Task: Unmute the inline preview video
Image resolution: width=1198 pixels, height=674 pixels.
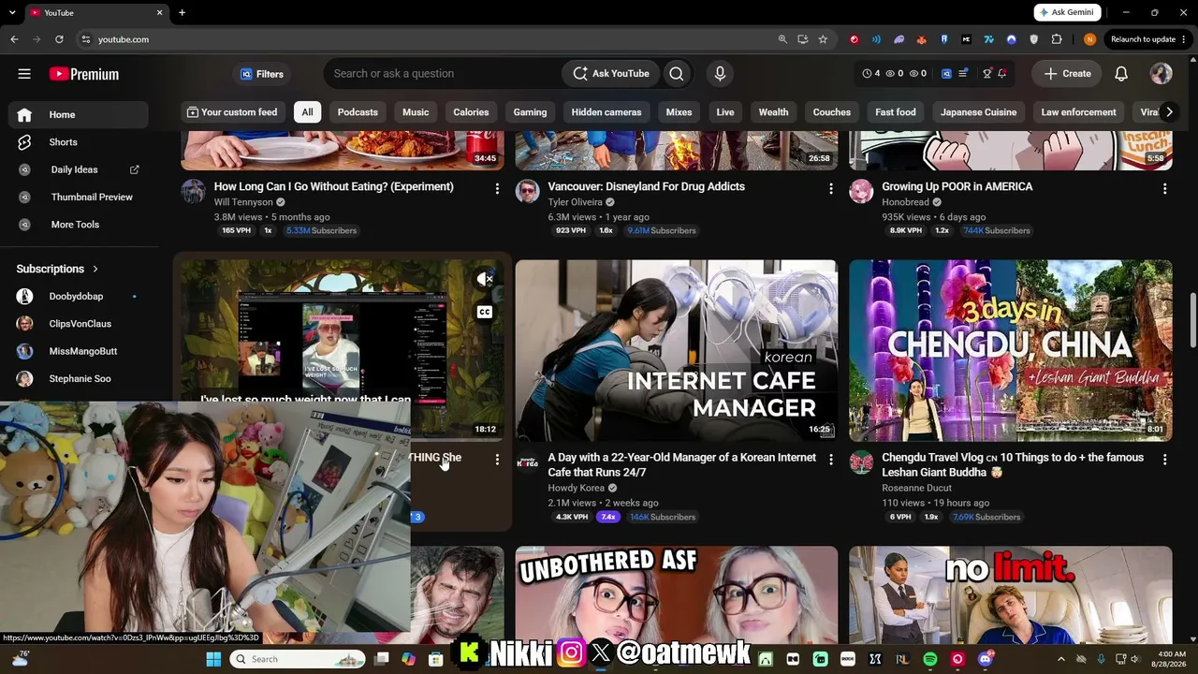Action: (484, 279)
